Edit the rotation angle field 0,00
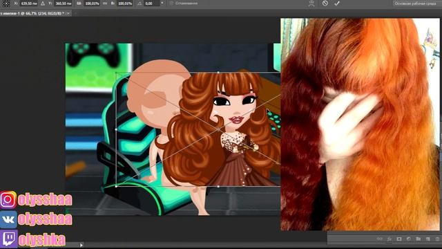 [152, 3]
